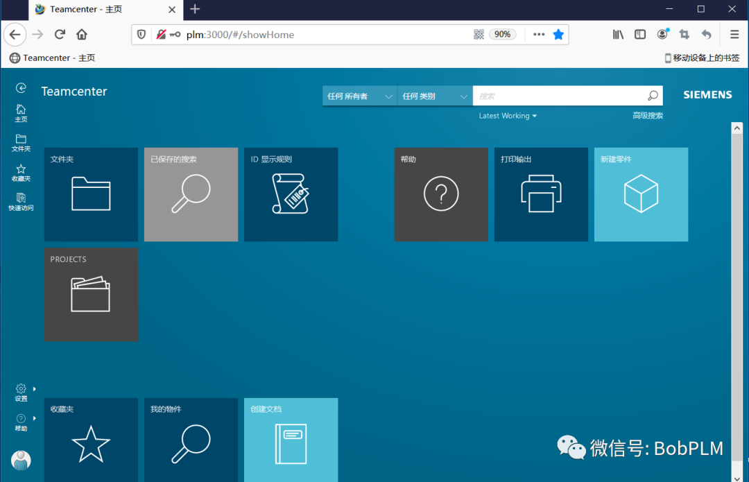Screen dimensions: 749x482
Task: Open the 新建零件 new part tile
Action: click(x=641, y=194)
